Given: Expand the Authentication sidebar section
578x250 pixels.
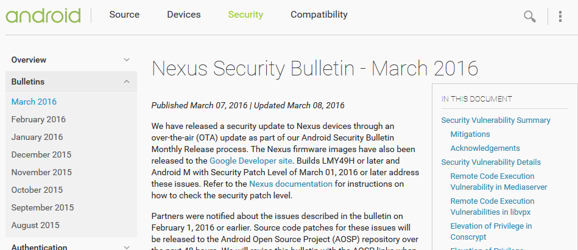Looking at the screenshot, I should tap(127, 247).
